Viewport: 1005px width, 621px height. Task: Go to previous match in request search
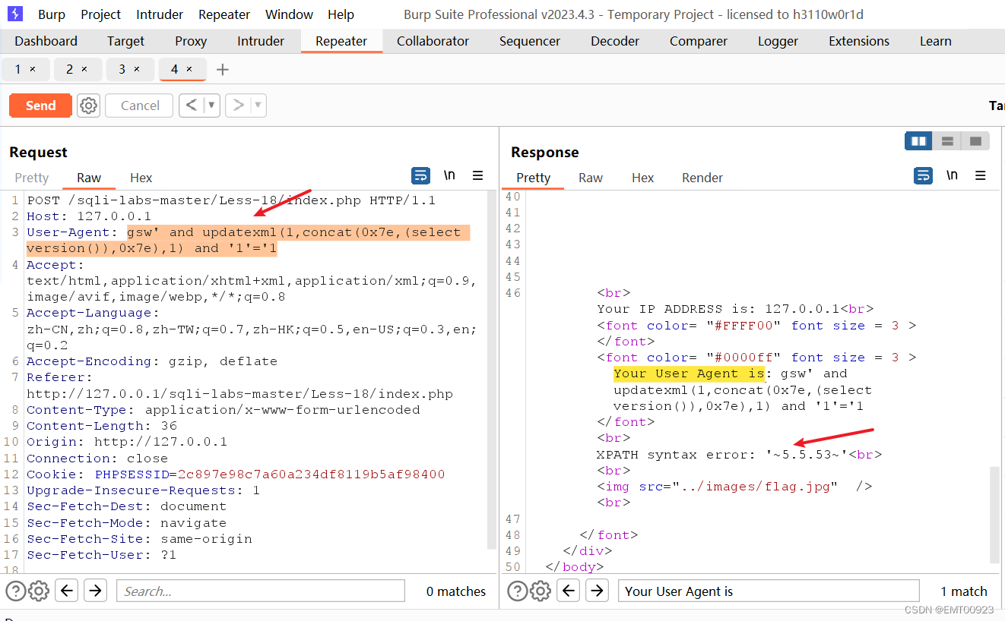(x=67, y=590)
